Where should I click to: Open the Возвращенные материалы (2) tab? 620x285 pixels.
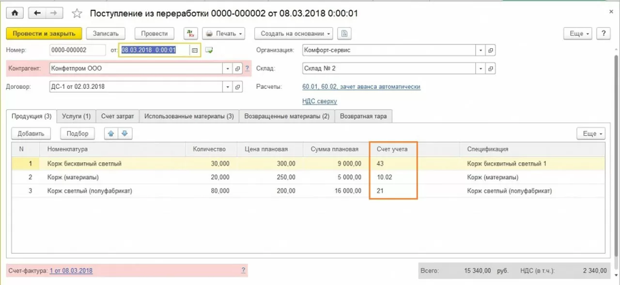[x=287, y=116]
